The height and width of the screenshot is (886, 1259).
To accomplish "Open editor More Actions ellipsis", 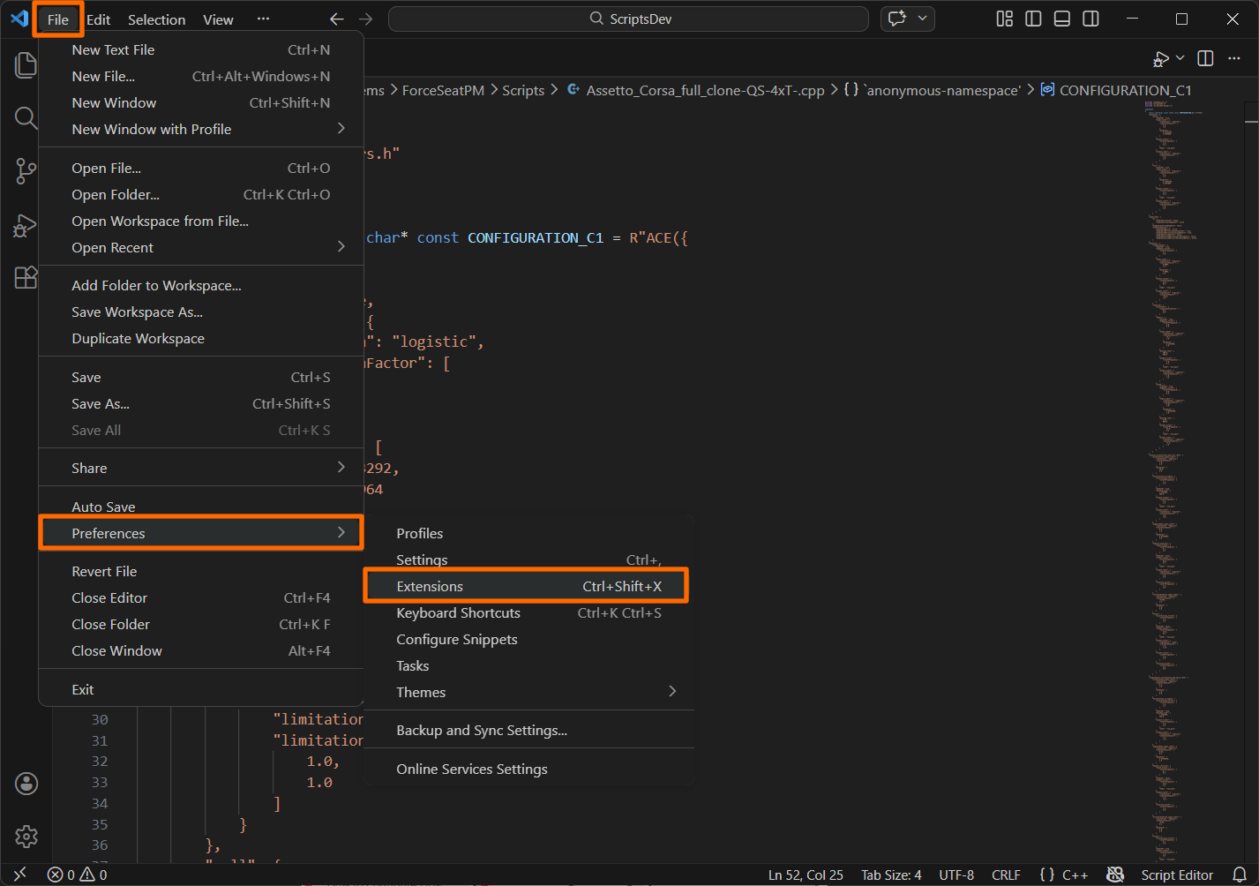I will click(1234, 58).
